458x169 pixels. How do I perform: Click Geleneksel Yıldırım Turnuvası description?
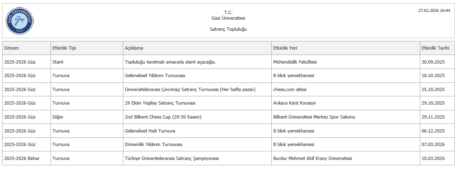(x=155, y=76)
